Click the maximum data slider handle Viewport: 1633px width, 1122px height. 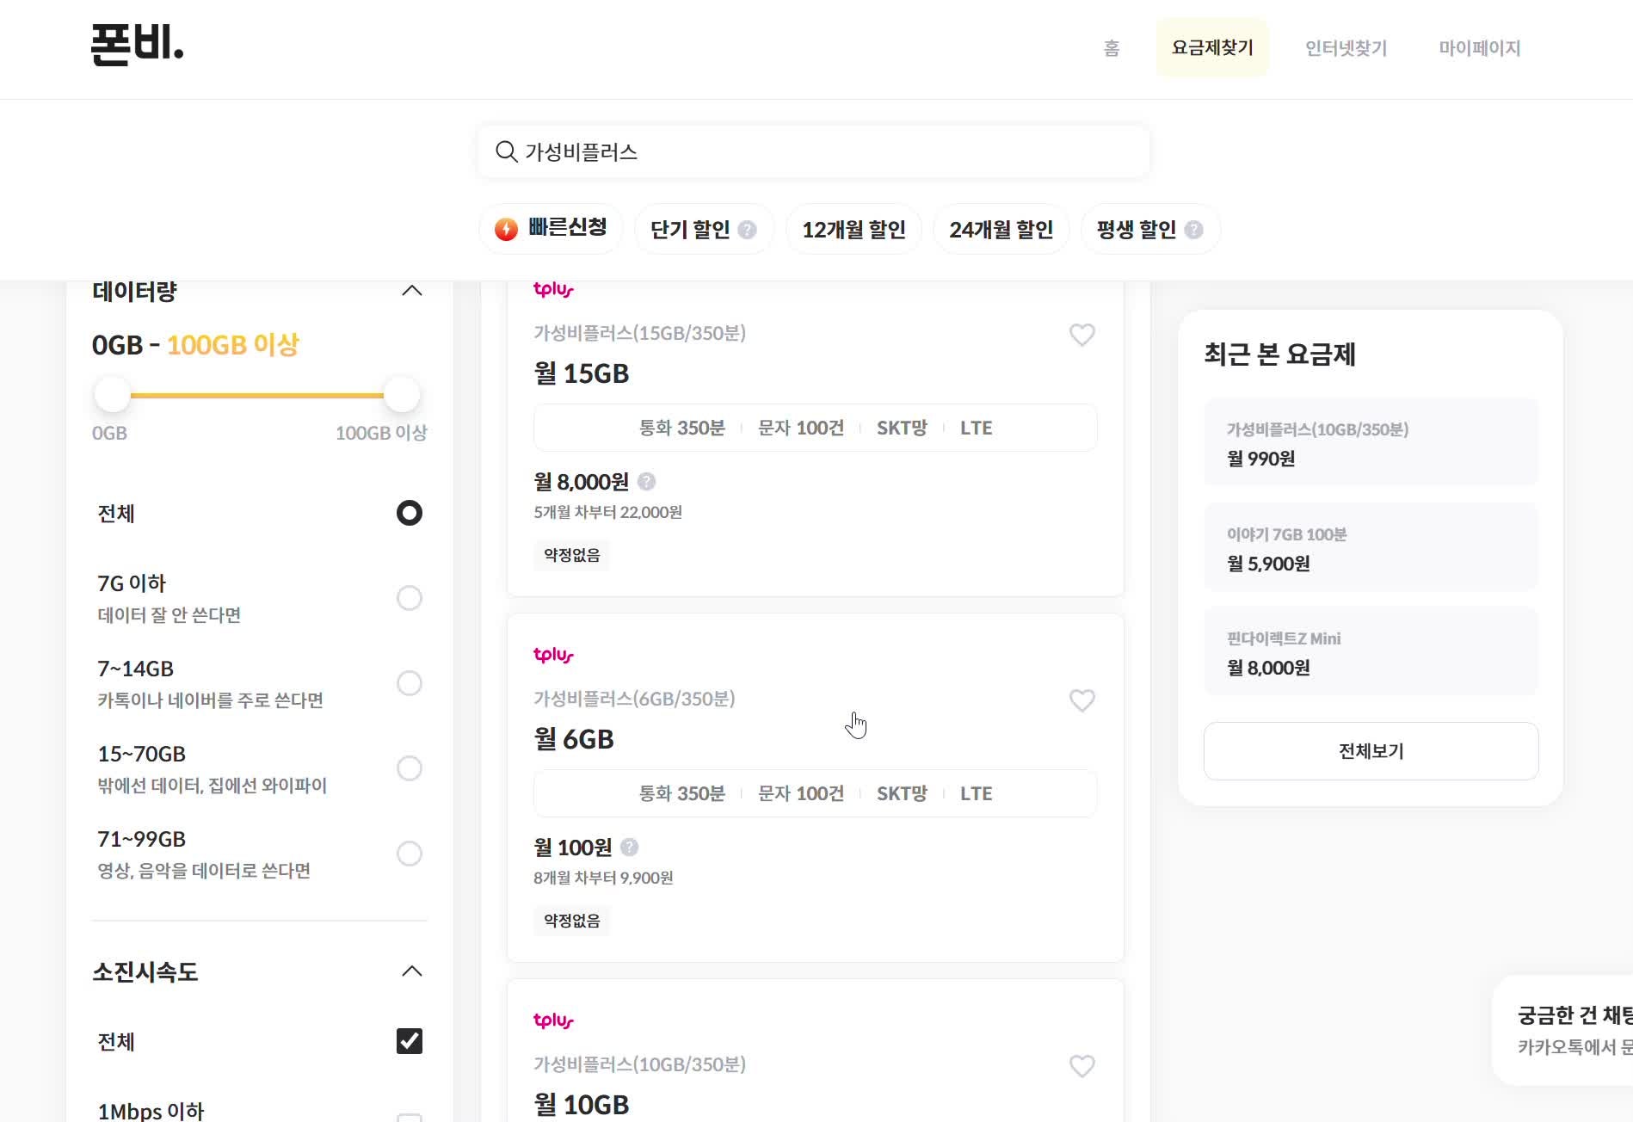[x=401, y=395]
